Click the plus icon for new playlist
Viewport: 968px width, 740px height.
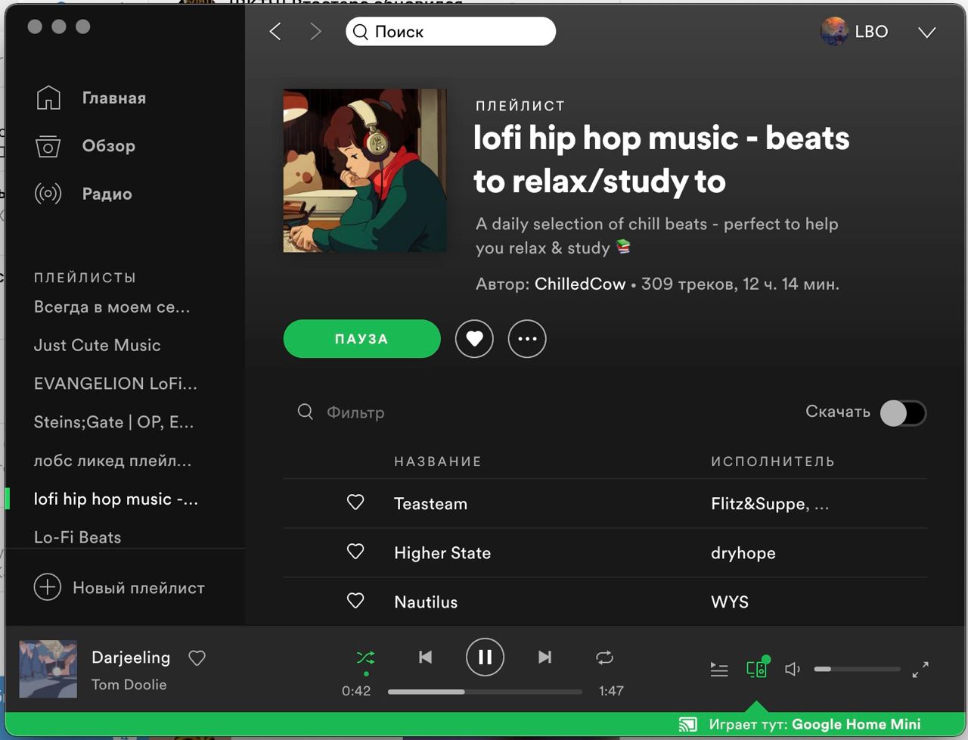(48, 587)
